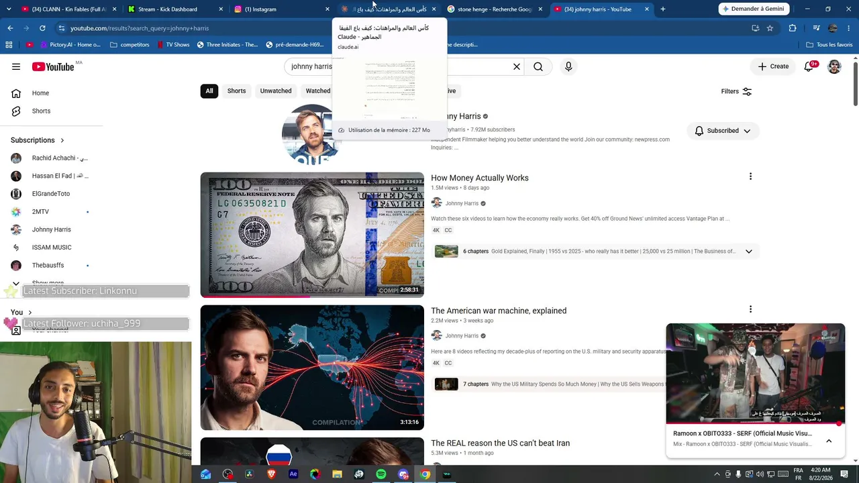Click the Create button
The height and width of the screenshot is (483, 859).
(x=773, y=66)
